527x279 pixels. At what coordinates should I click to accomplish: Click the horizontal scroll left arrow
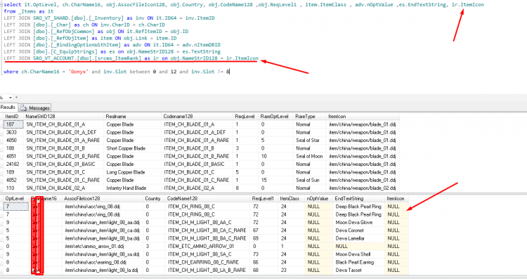click(16, 98)
